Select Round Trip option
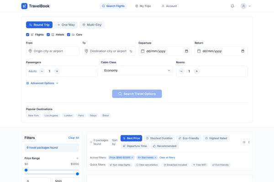Image resolution: width=274 pixels, height=182 pixels. click(x=39, y=25)
